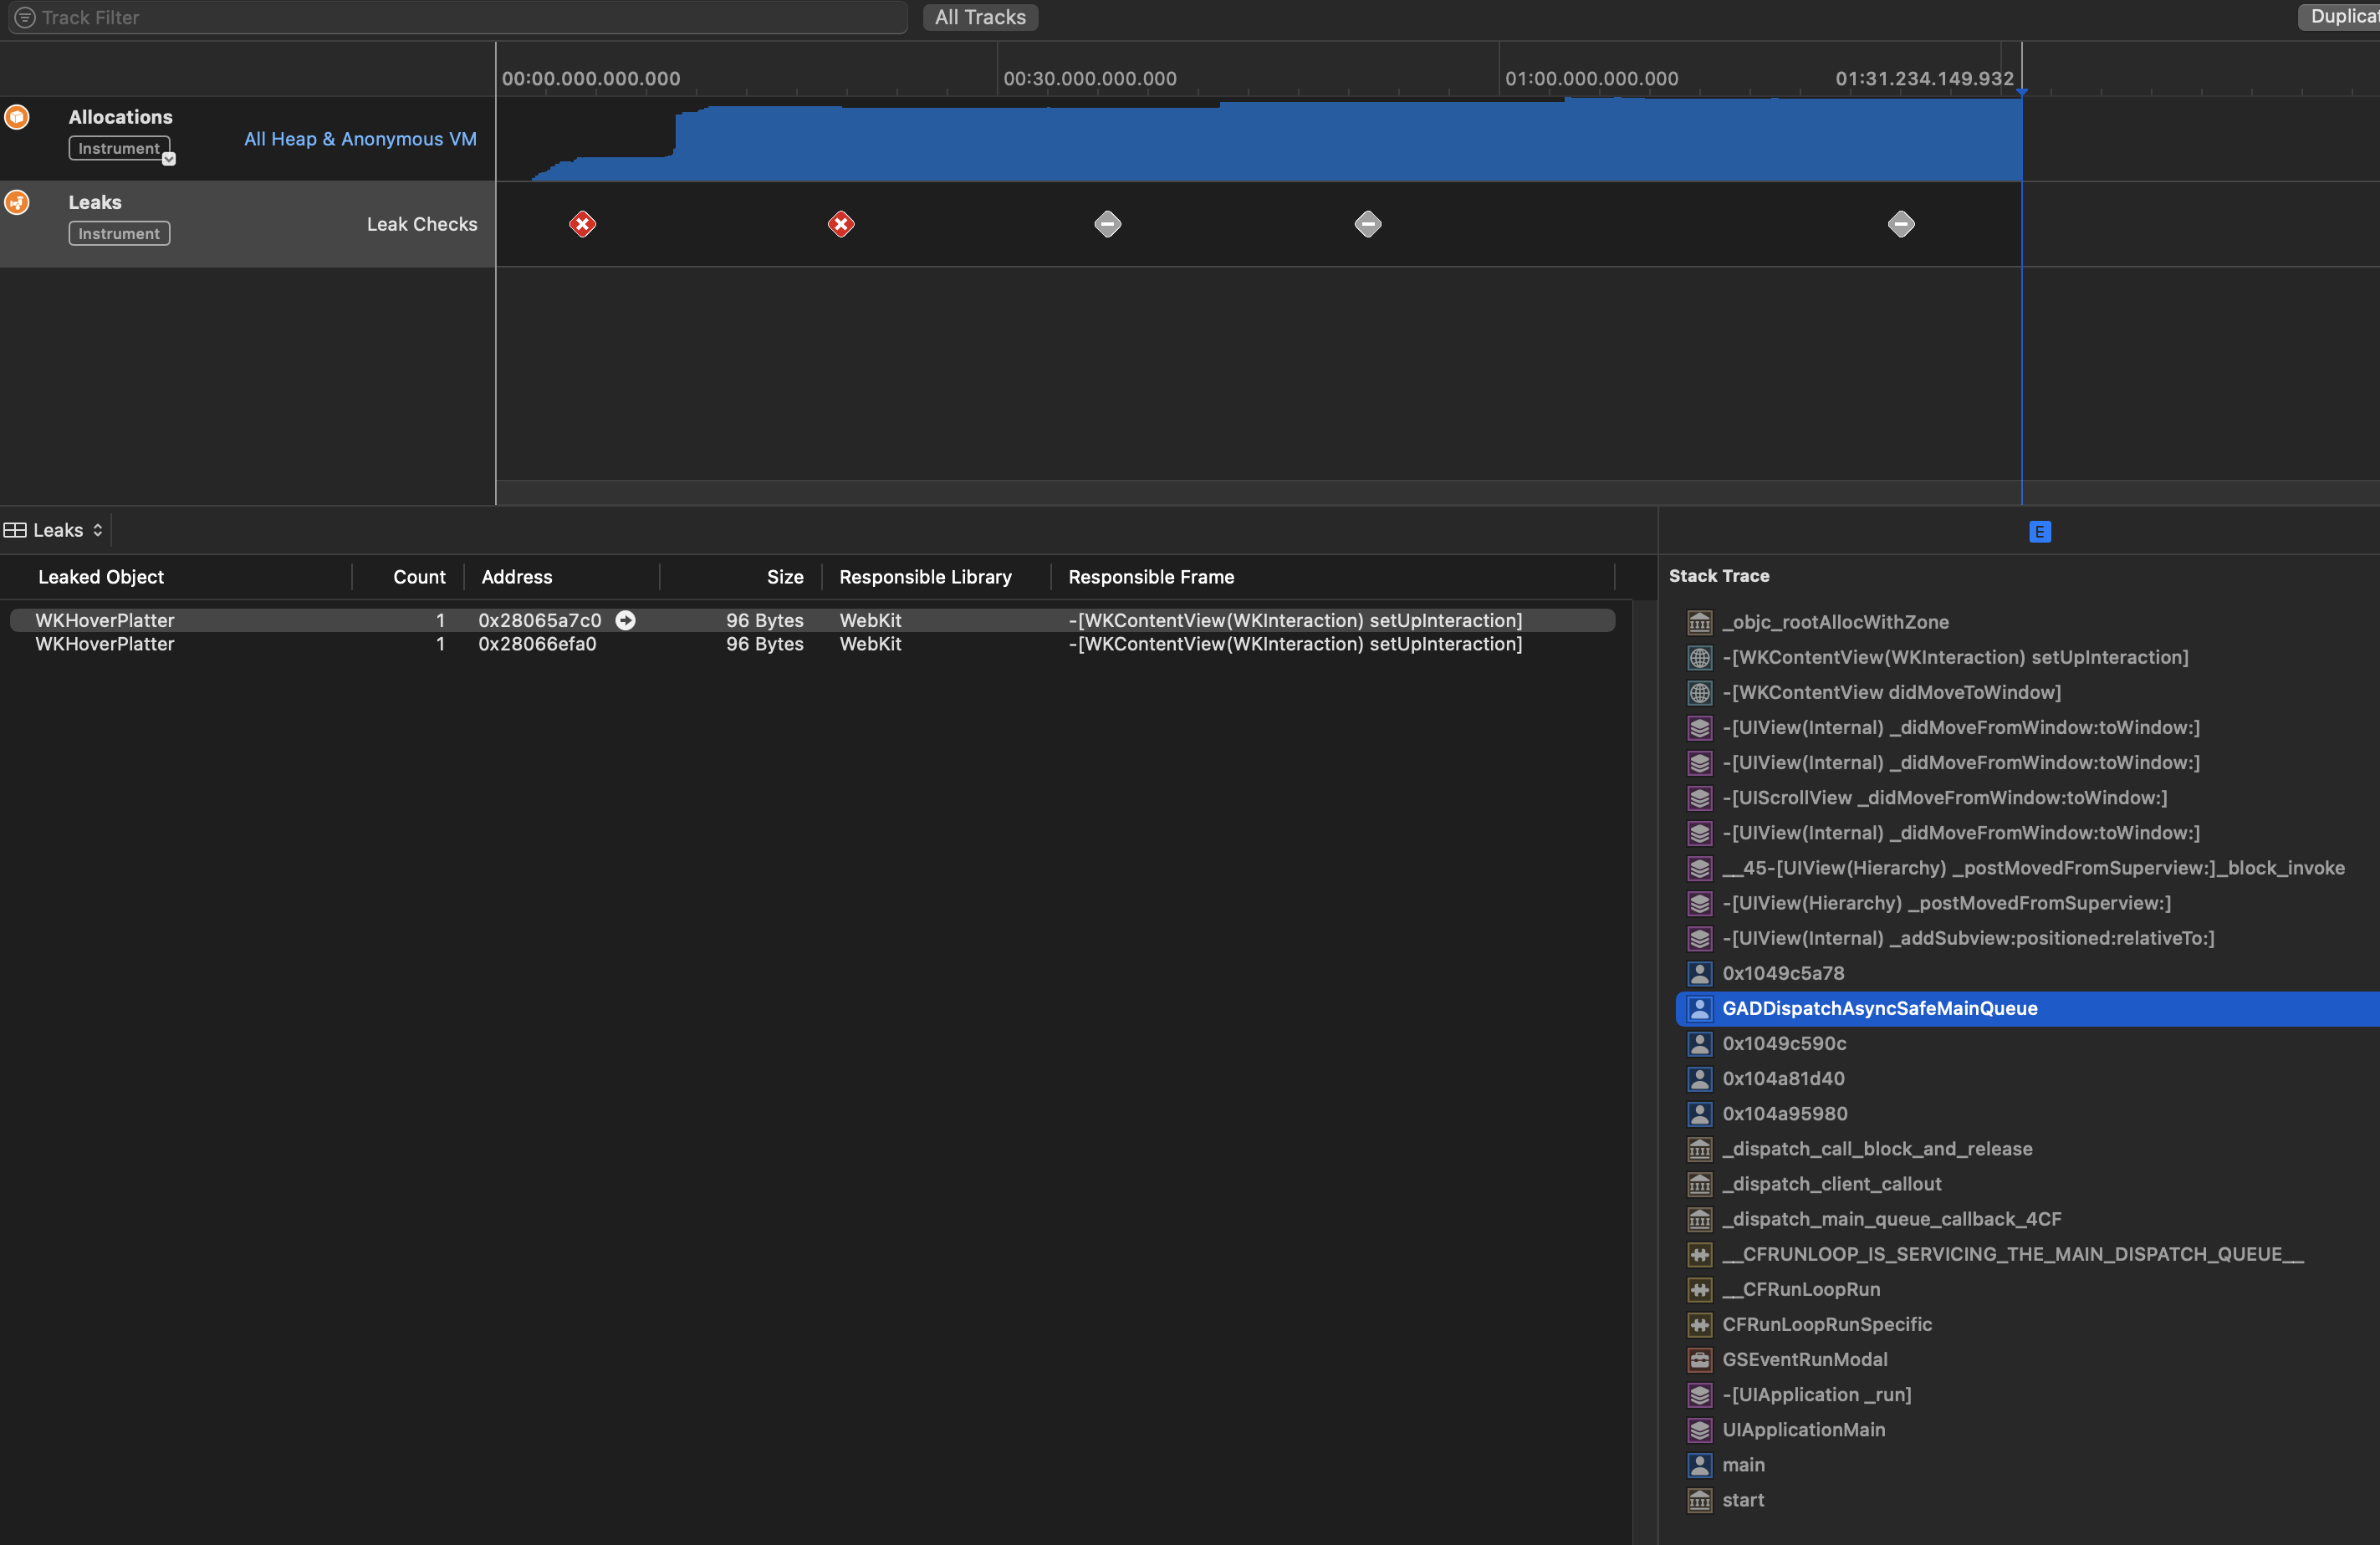The image size is (2380, 1545).
Task: Click the Instrument button under Leaks
Action: pos(118,233)
